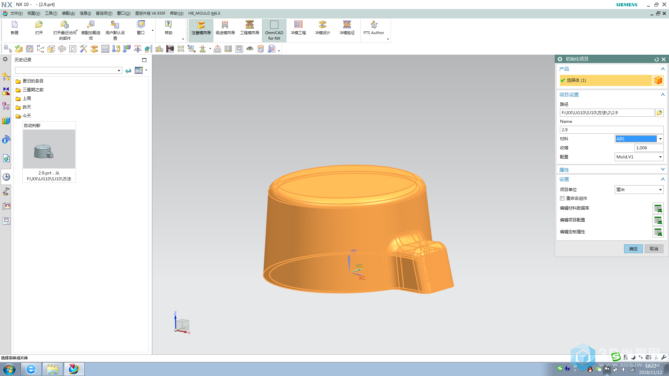Click OmniCAD for NX button
This screenshot has height=376, width=669.
point(274,30)
